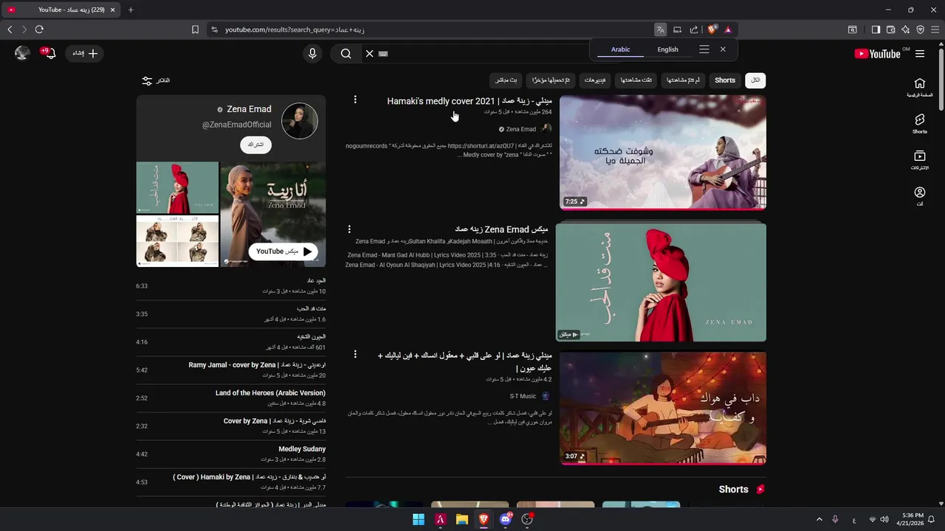
Task: Open site settings icon beside the URL
Action: coord(214,29)
